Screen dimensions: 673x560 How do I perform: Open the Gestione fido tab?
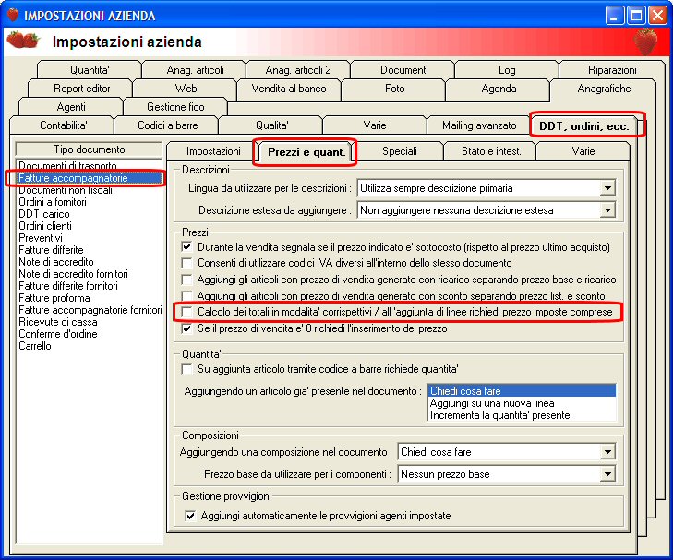(x=175, y=107)
